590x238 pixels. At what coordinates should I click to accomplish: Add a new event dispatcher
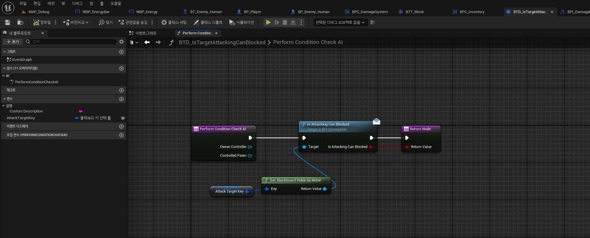pos(121,126)
